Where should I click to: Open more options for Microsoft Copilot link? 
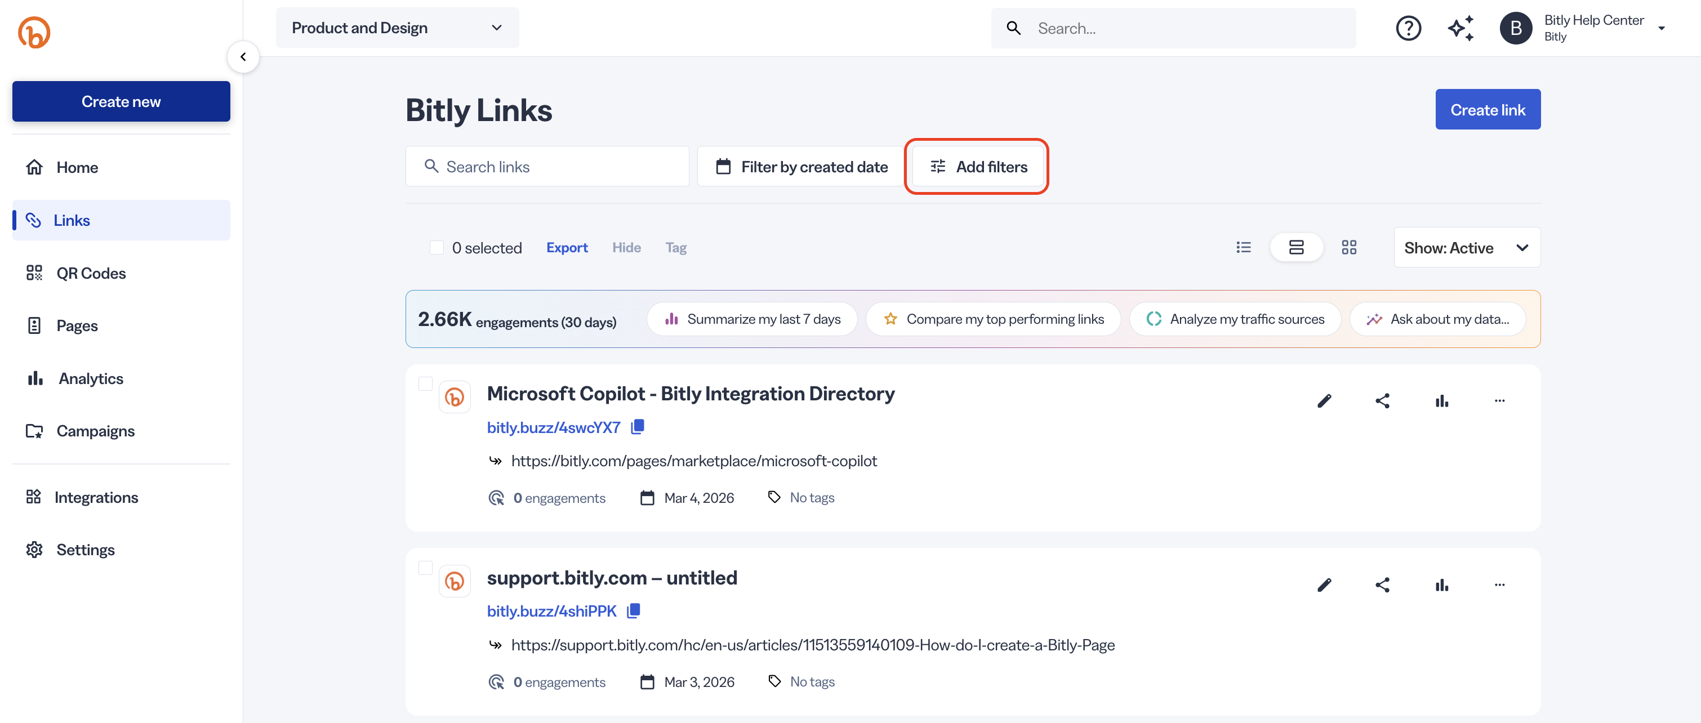[x=1499, y=401]
